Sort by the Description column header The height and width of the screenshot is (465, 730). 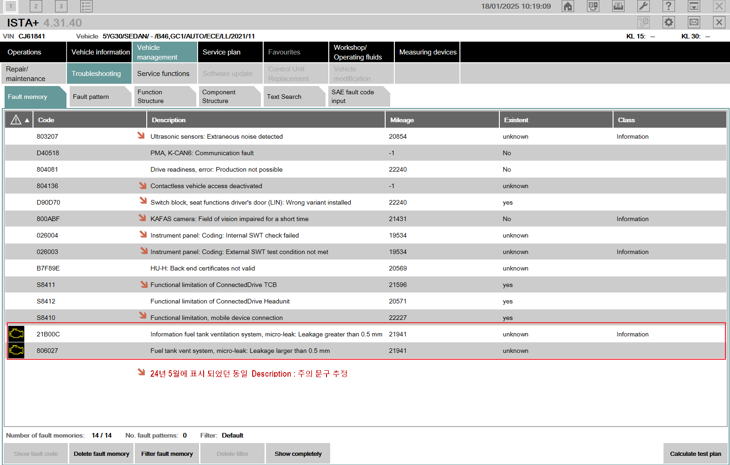(x=266, y=120)
